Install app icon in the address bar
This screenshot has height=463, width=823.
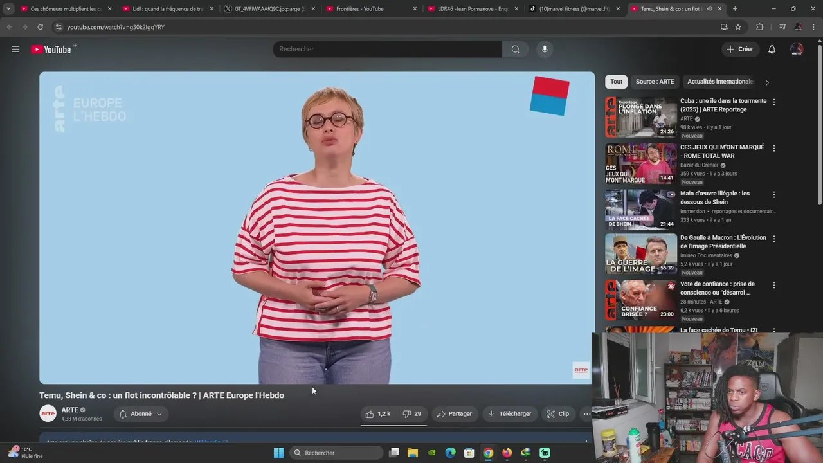724,27
